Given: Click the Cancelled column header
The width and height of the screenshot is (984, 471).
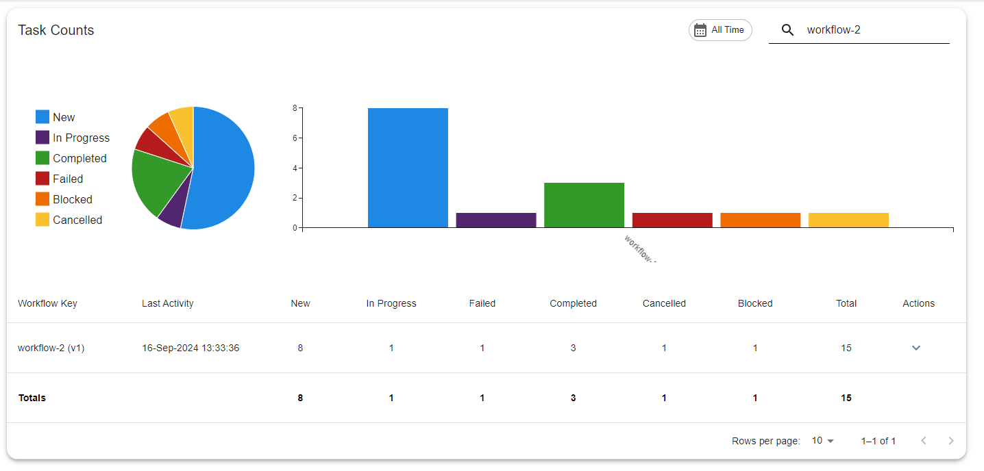Looking at the screenshot, I should coord(664,303).
